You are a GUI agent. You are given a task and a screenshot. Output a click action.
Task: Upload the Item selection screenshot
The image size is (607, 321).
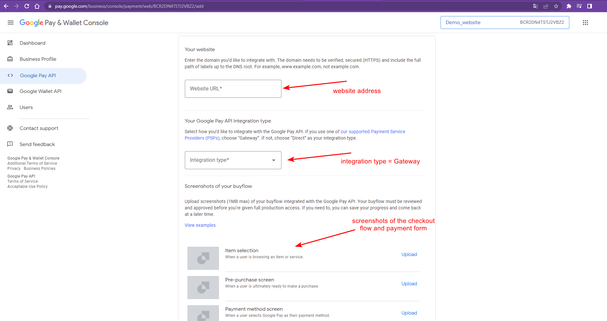pyautogui.click(x=409, y=254)
